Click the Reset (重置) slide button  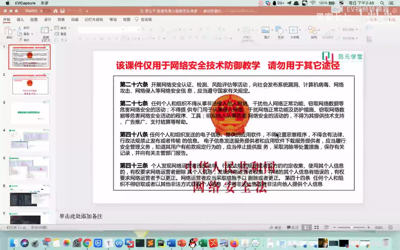click(60, 34)
